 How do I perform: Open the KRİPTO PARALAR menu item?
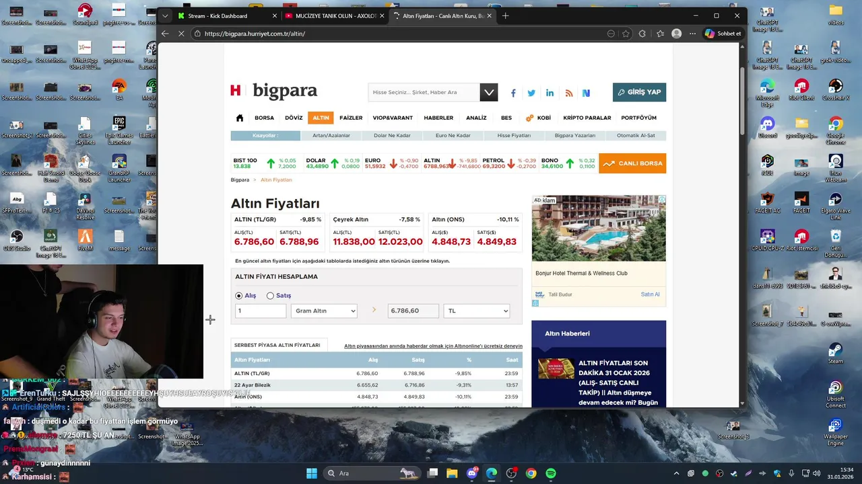(587, 118)
